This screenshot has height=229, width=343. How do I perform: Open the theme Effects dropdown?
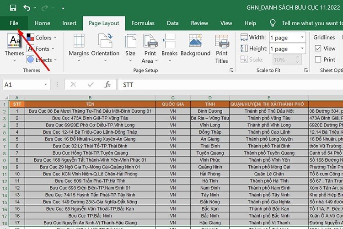pos(42,60)
